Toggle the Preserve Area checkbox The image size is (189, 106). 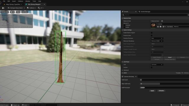pyautogui.click(x=151, y=36)
